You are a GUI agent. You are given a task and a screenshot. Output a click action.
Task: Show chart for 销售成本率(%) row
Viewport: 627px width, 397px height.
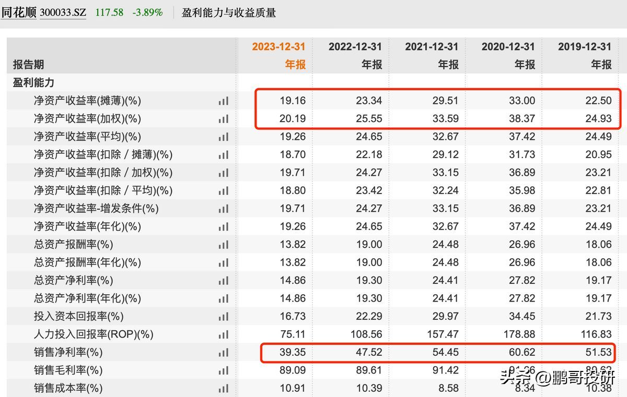coord(224,389)
